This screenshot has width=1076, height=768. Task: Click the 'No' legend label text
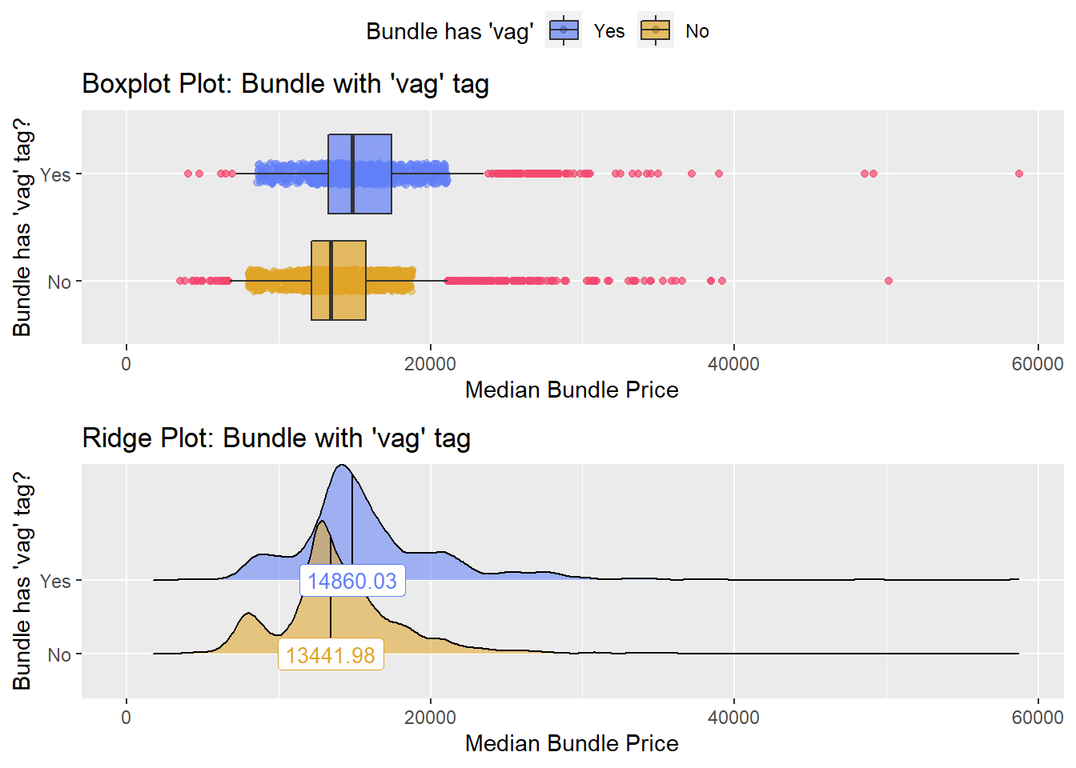(x=697, y=31)
